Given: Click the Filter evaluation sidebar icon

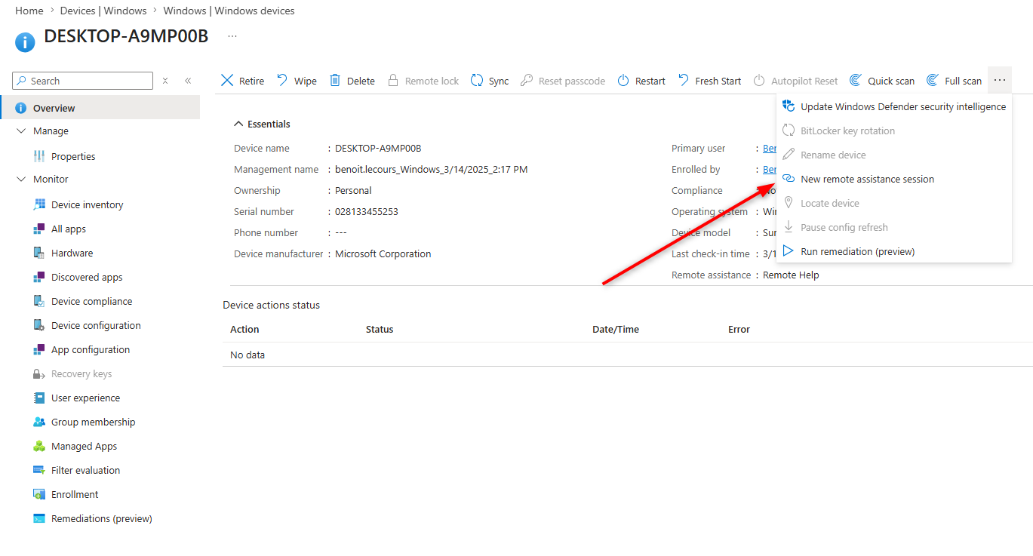Looking at the screenshot, I should (39, 470).
